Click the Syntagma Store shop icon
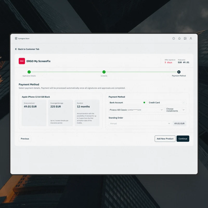The height and width of the screenshot is (208, 208). tap(16, 38)
